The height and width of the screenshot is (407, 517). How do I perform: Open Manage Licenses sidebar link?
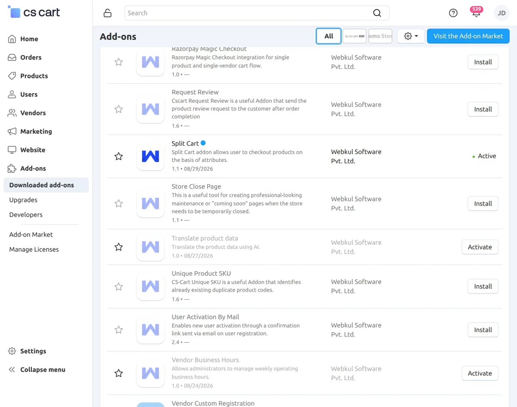[34, 249]
